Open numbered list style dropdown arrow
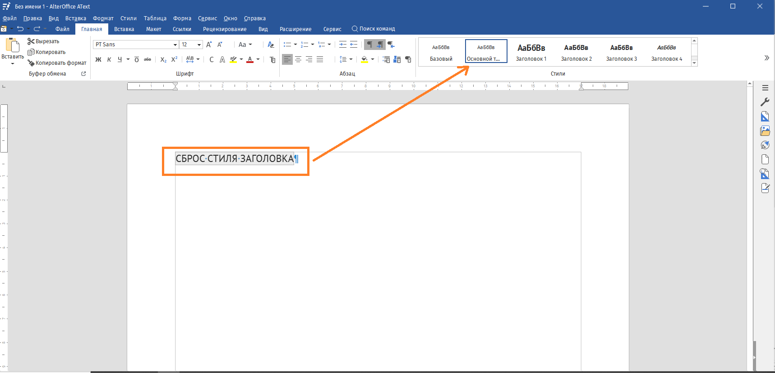 click(313, 45)
